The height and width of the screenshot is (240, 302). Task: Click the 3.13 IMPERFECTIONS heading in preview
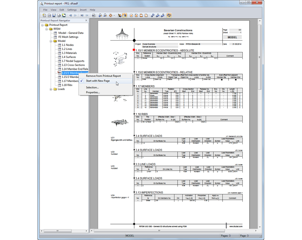pos(149,193)
